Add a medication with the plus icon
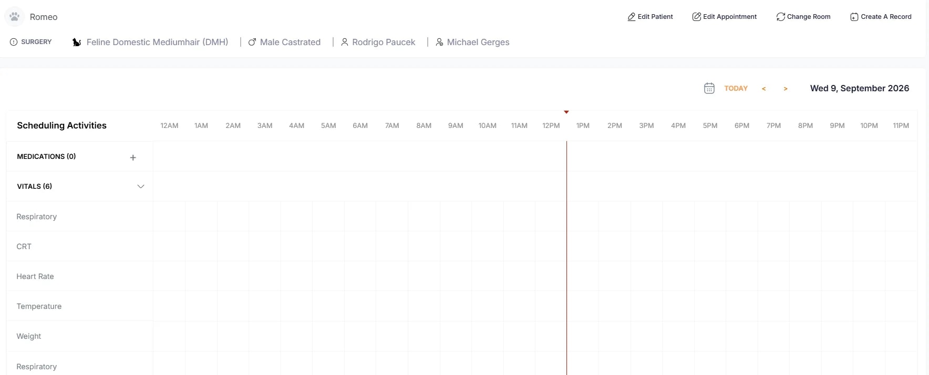Image resolution: width=929 pixels, height=375 pixels. (133, 157)
